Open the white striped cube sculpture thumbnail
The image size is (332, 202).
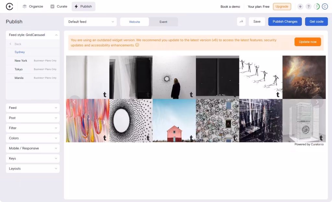304,120
